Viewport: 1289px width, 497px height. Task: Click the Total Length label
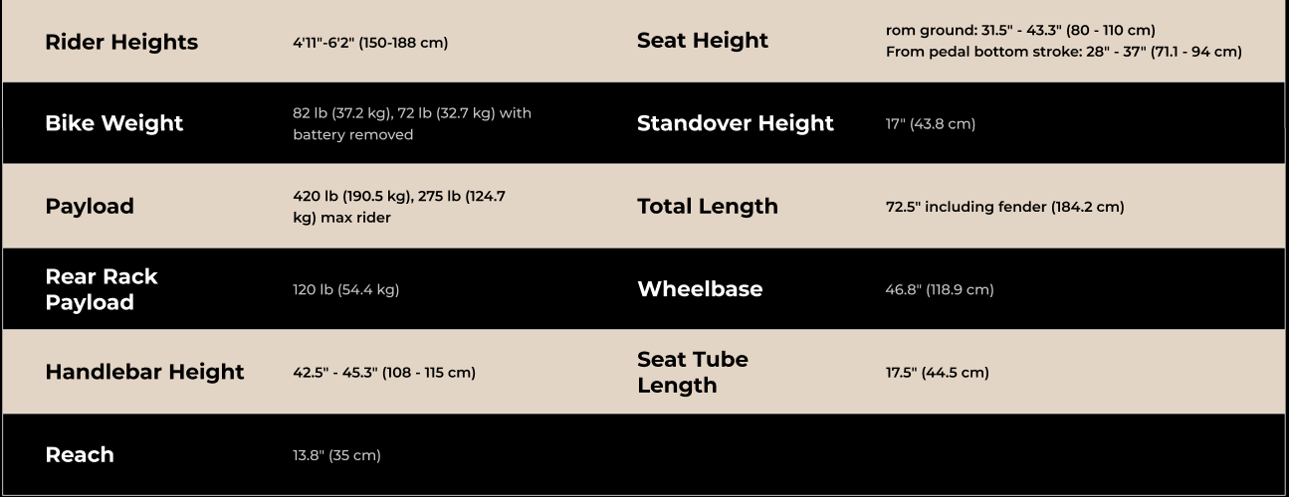click(x=708, y=206)
